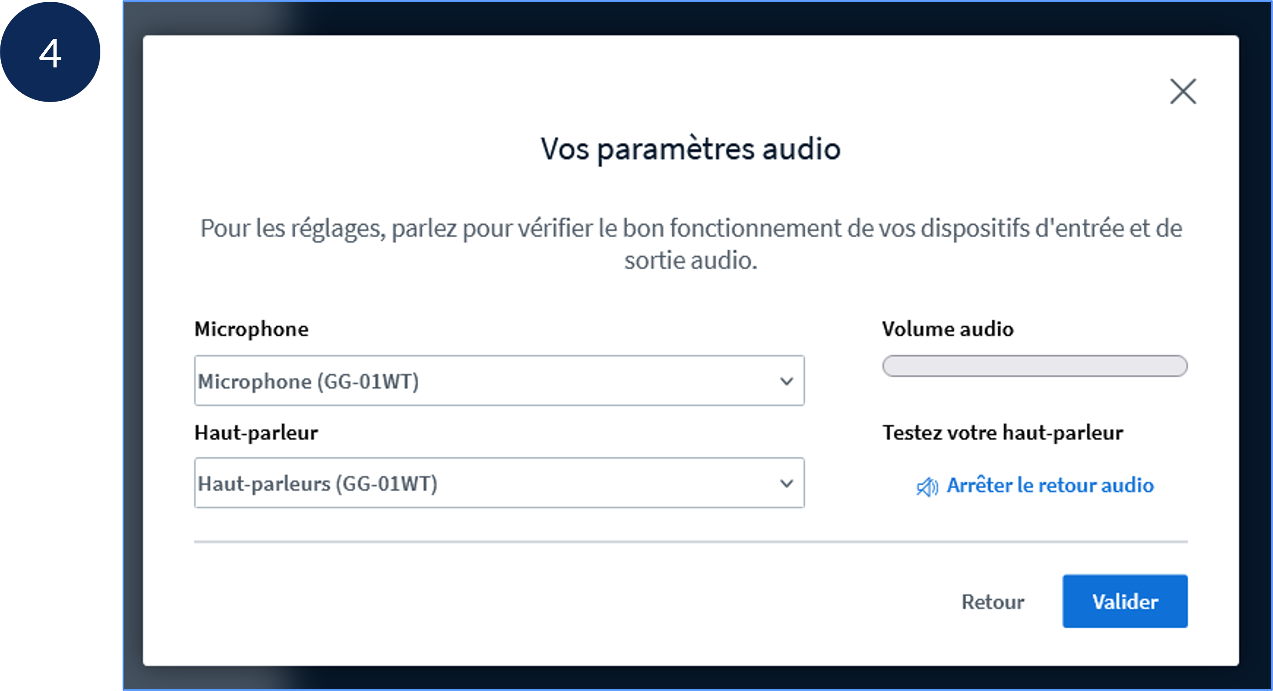This screenshot has height=691, width=1273.
Task: Click the Volume audio level bar
Action: 1034,366
